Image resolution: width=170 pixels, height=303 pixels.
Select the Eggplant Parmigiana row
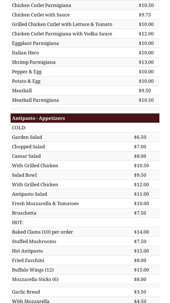35,43
